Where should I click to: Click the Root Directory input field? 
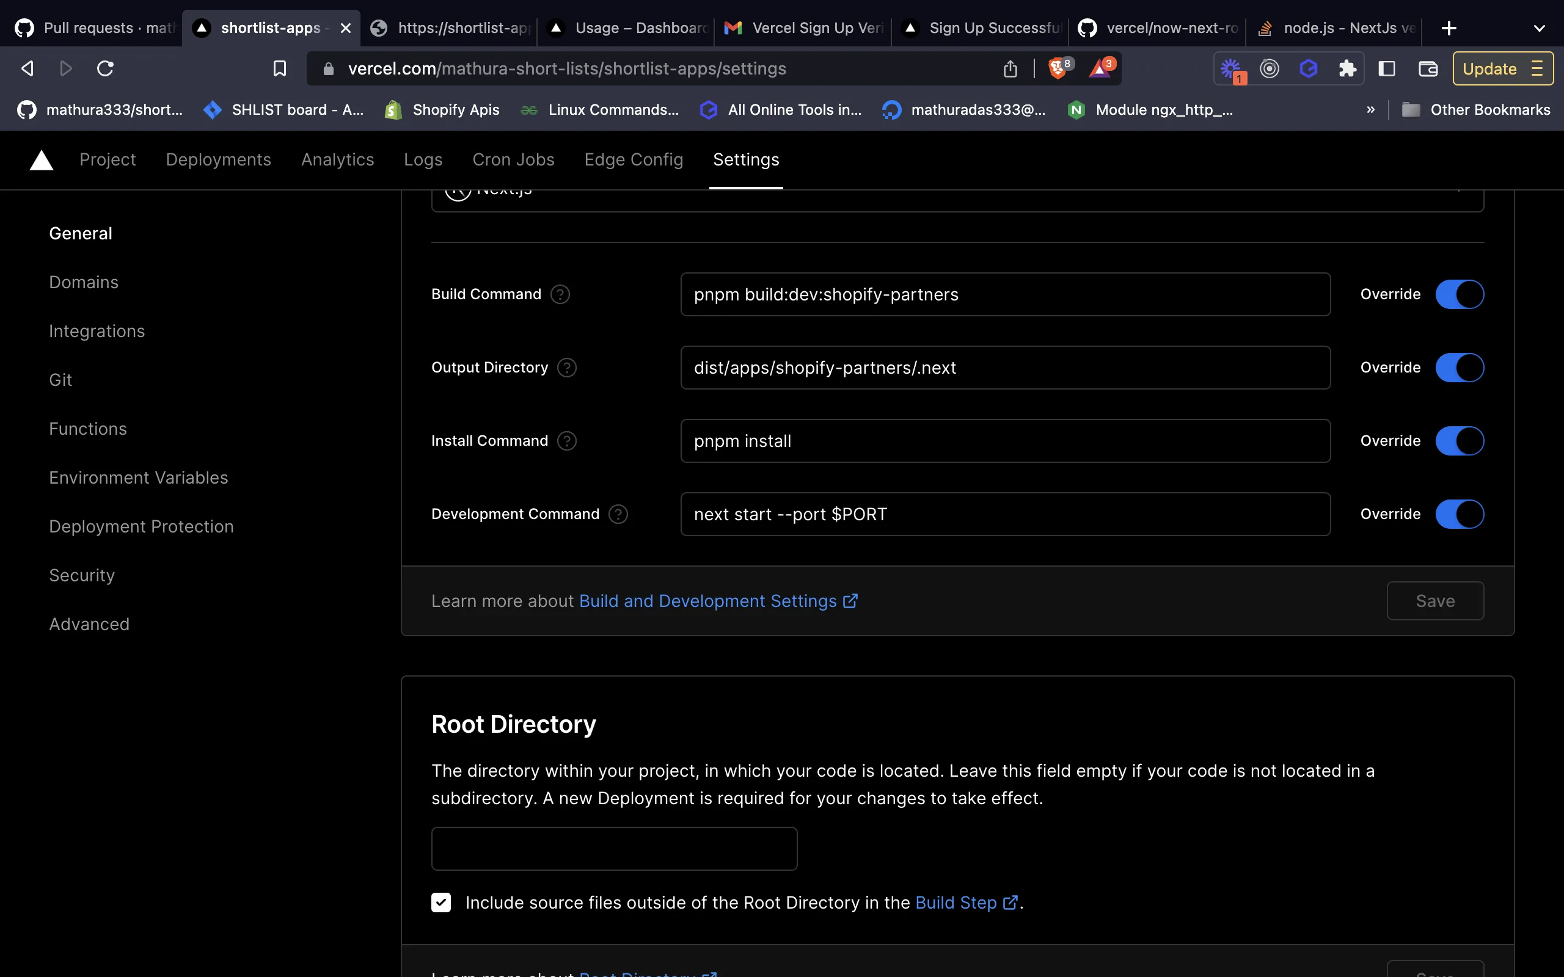tap(615, 849)
